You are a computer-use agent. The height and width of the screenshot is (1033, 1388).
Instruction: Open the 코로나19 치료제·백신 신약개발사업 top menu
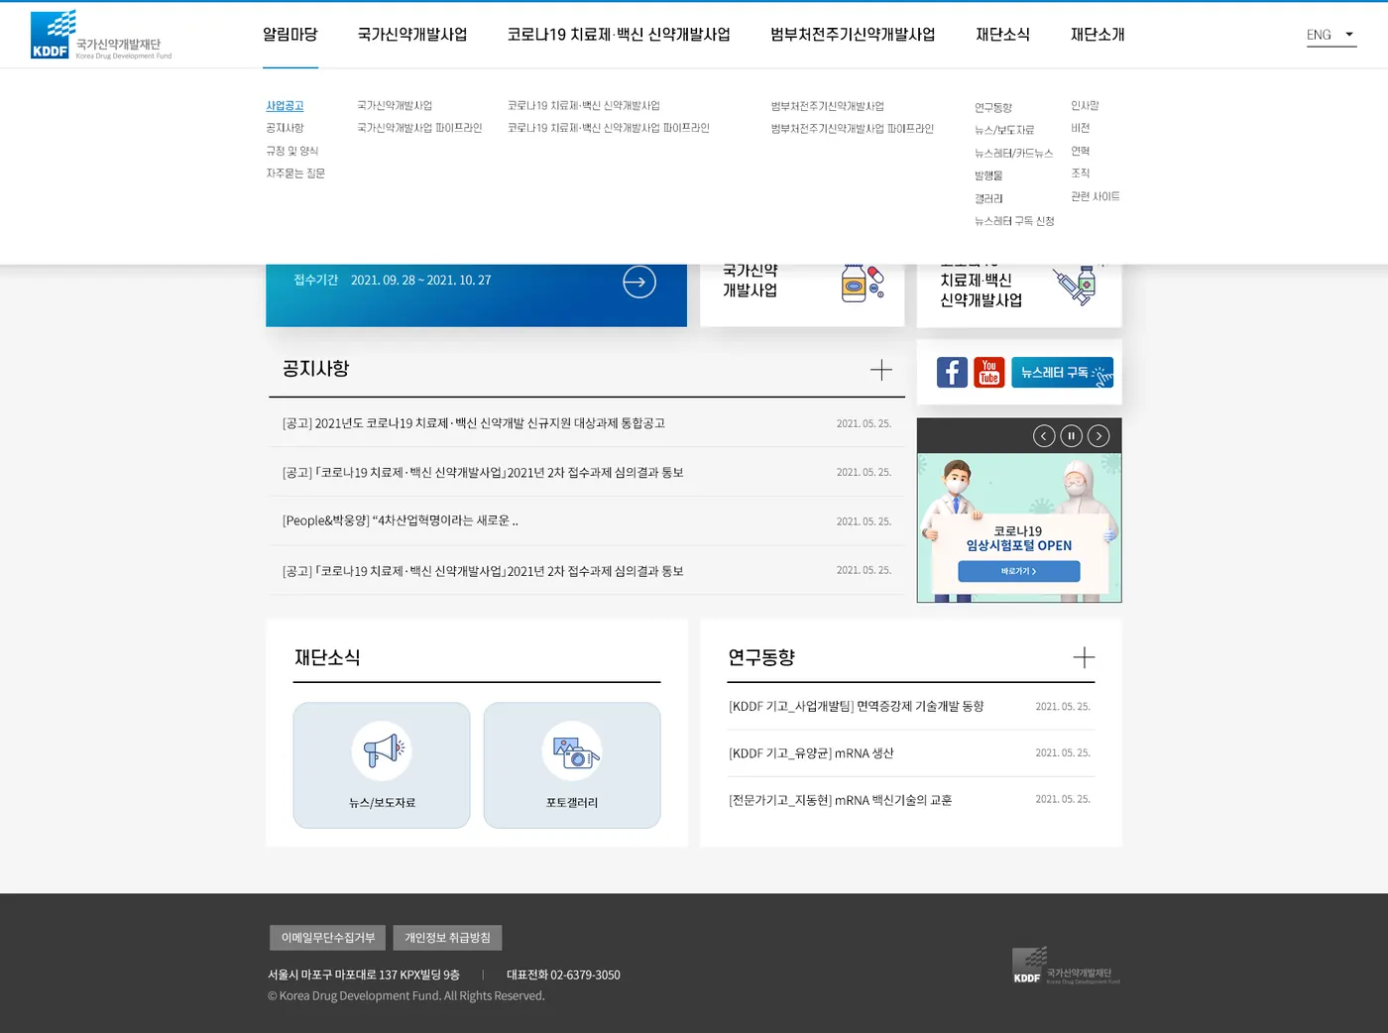tap(619, 35)
